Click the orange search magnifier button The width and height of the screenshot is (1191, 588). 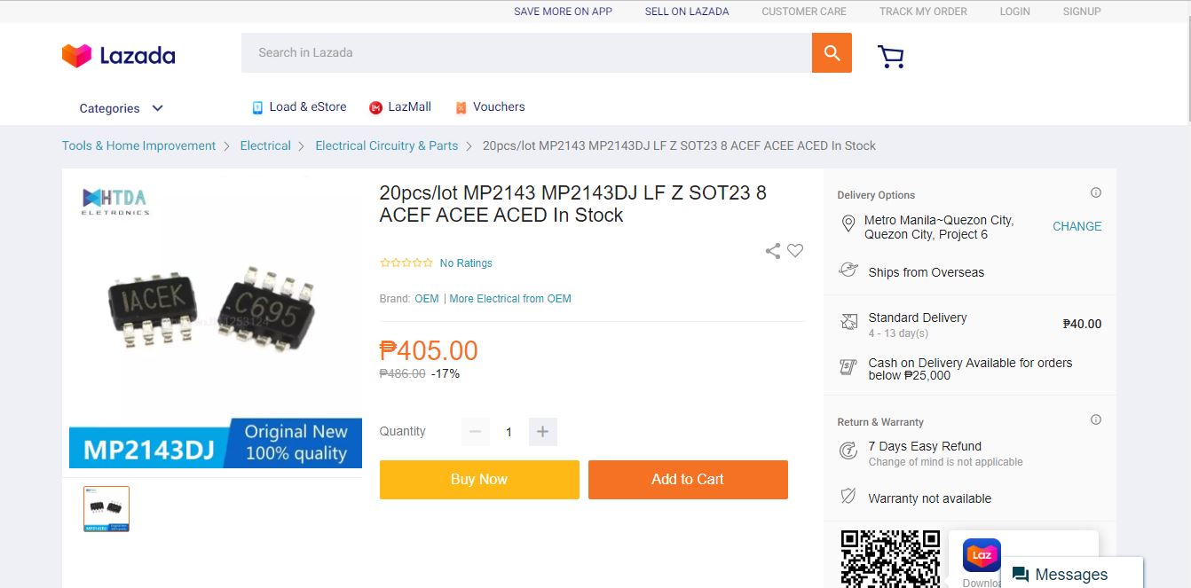832,53
